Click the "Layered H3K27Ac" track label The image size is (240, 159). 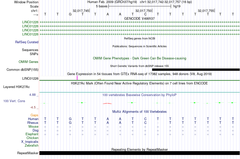click(x=16, y=87)
